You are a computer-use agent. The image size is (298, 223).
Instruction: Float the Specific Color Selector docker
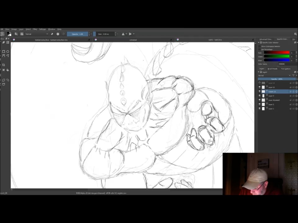click(295, 43)
